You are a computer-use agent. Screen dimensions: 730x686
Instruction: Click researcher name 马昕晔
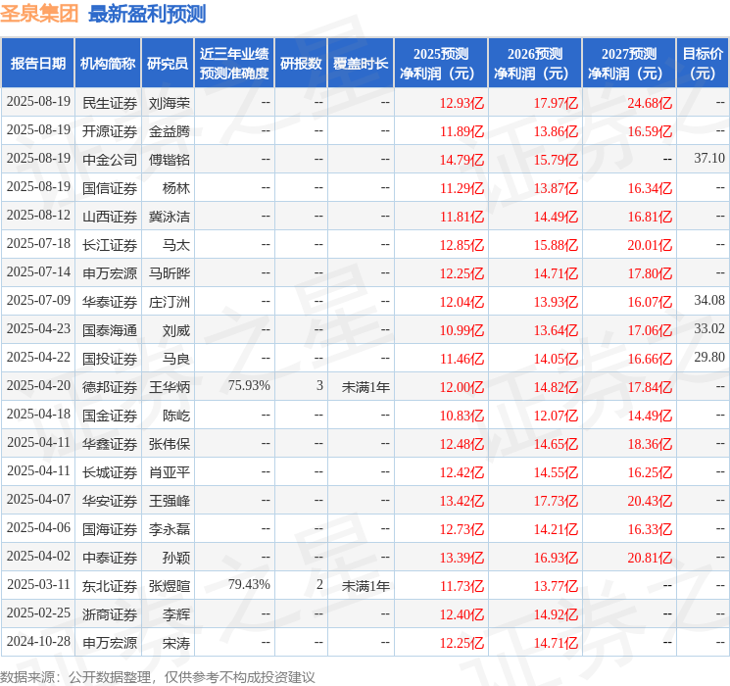click(x=170, y=273)
